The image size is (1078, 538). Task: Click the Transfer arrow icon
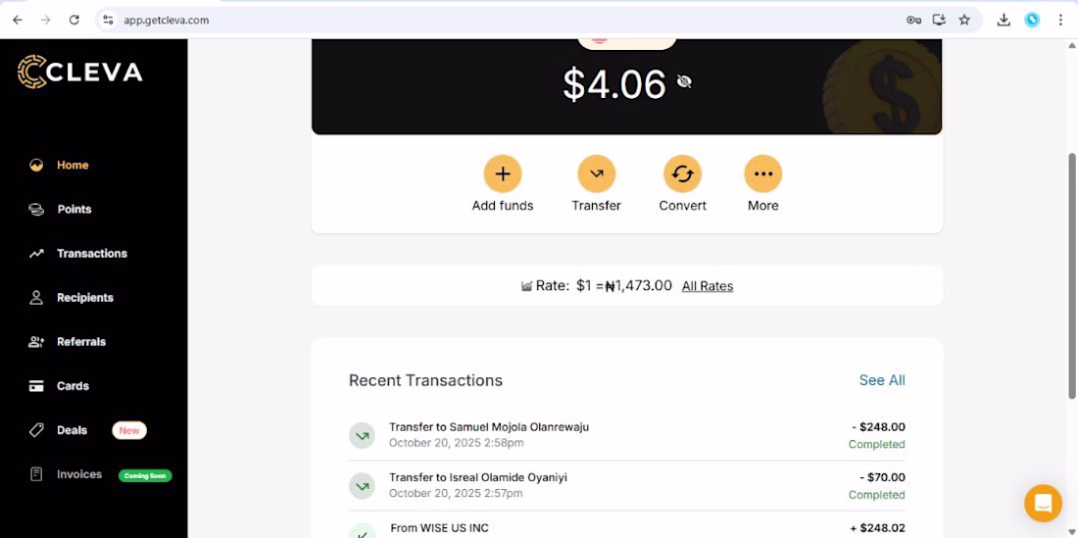click(x=596, y=173)
